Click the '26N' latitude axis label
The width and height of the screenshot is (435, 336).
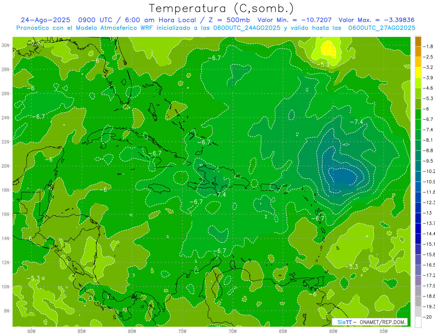click(6, 94)
